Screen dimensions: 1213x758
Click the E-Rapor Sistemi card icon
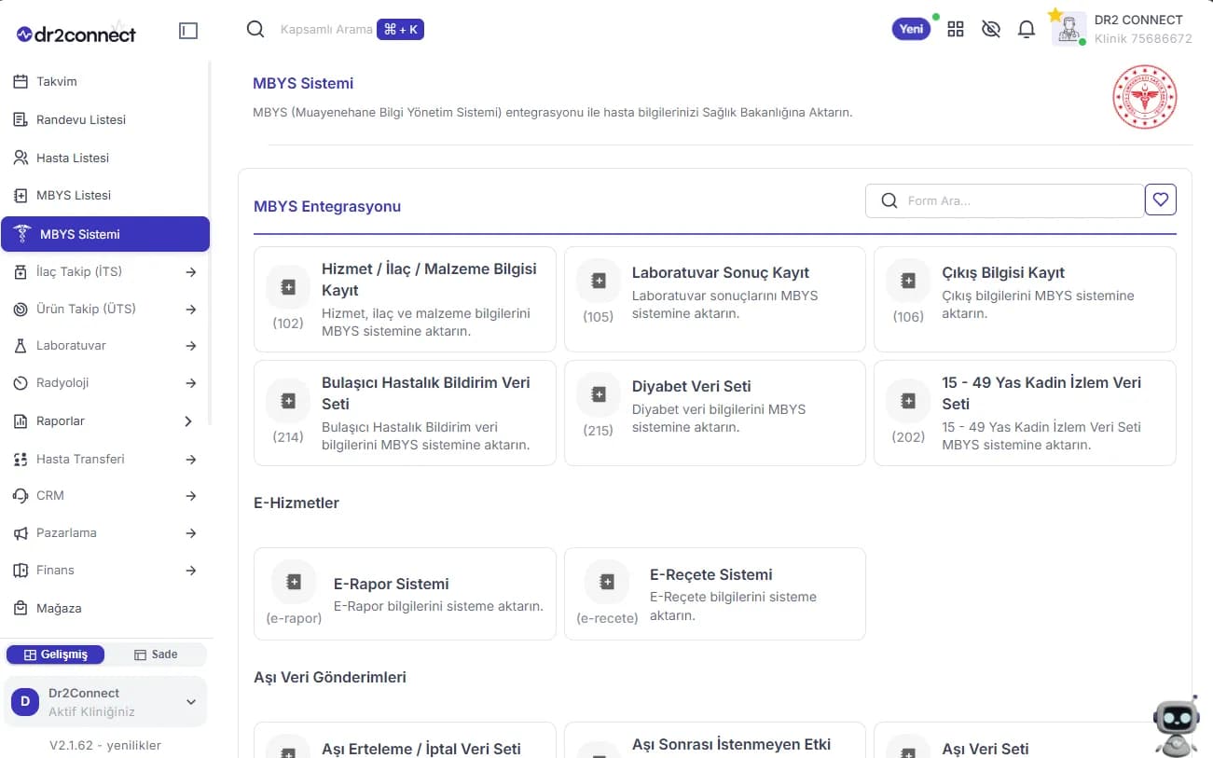click(x=294, y=582)
